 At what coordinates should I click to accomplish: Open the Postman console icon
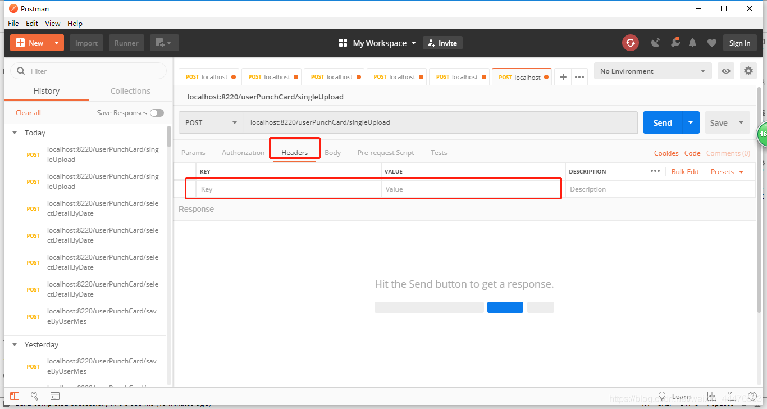pyautogui.click(x=55, y=396)
